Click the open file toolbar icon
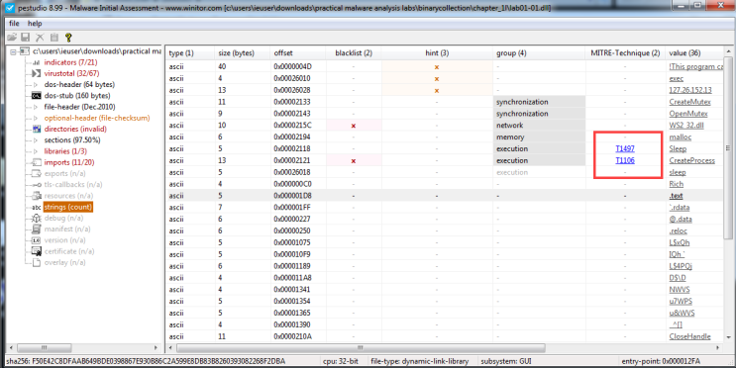This screenshot has width=736, height=368. pos(11,37)
